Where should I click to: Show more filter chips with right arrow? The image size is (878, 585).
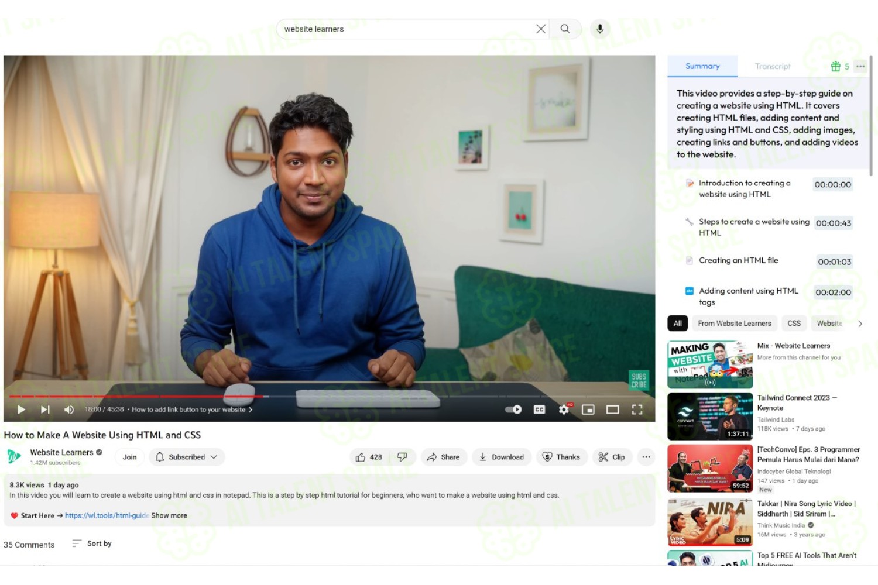click(x=860, y=324)
